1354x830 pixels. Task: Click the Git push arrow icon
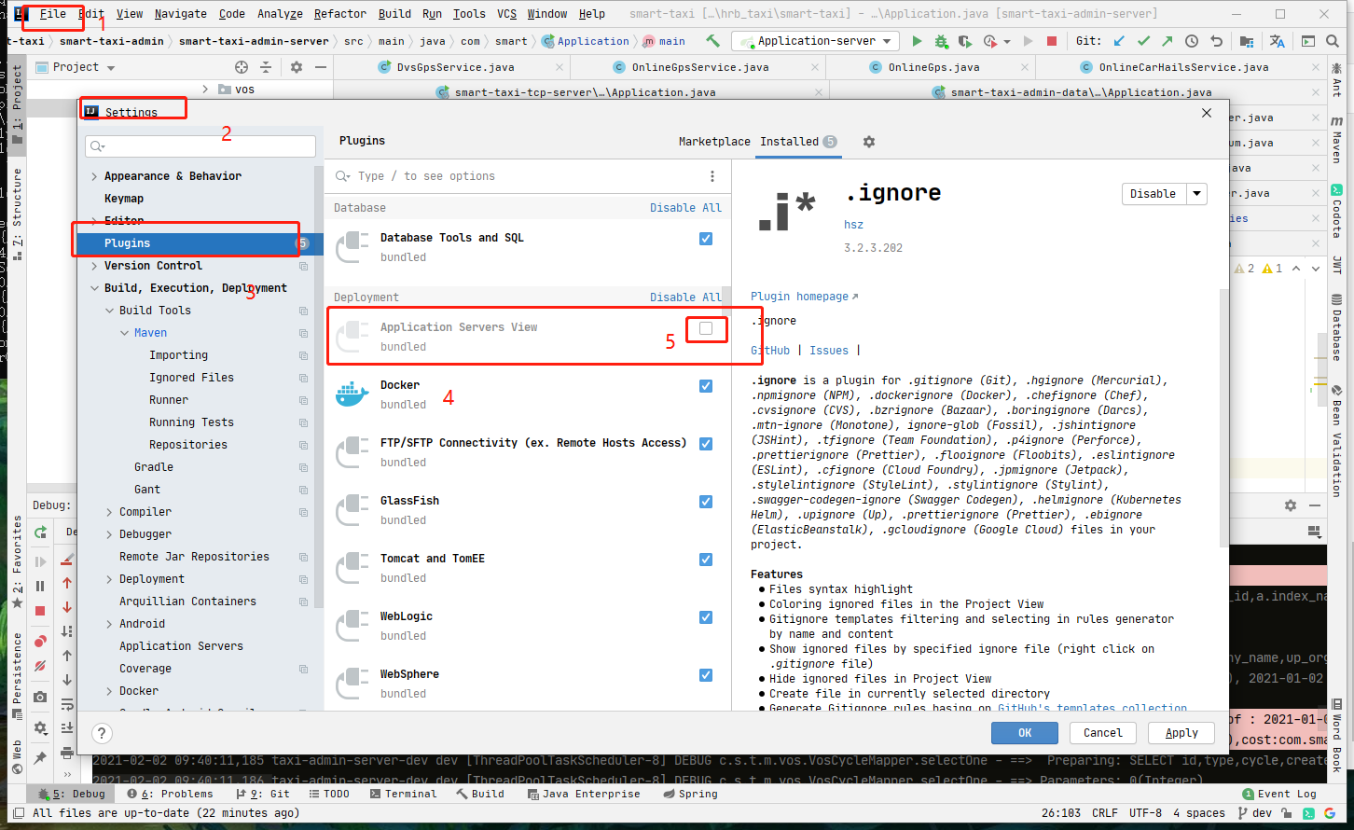pos(1167,41)
